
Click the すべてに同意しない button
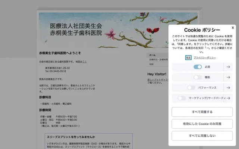(202, 136)
